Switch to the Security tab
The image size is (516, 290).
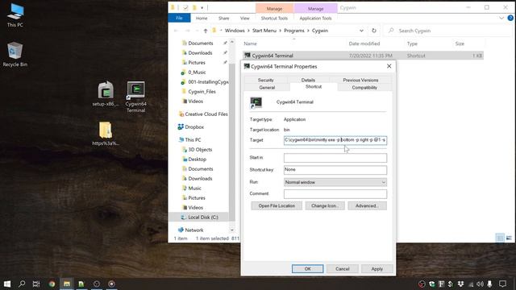(x=265, y=80)
